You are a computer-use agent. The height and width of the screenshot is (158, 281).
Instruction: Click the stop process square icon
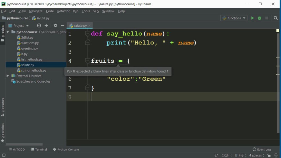click(267, 18)
